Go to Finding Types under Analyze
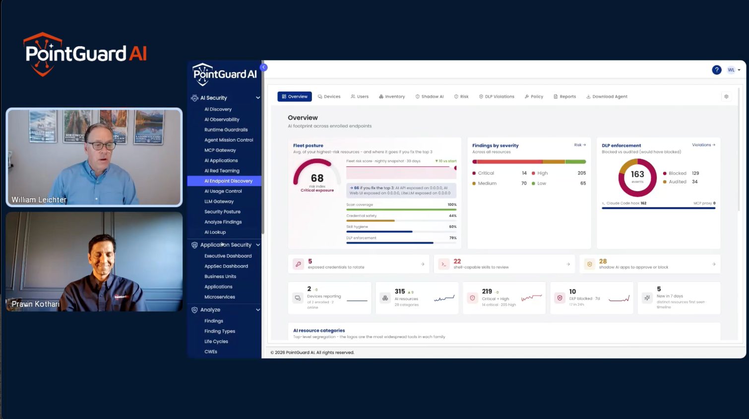Viewport: 749px width, 419px height. (220, 331)
